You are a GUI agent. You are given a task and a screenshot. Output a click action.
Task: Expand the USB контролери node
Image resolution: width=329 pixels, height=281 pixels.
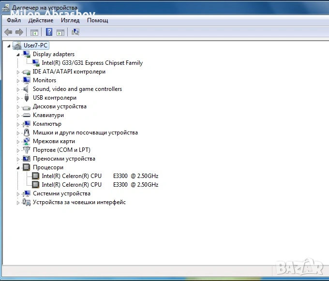[x=18, y=98]
